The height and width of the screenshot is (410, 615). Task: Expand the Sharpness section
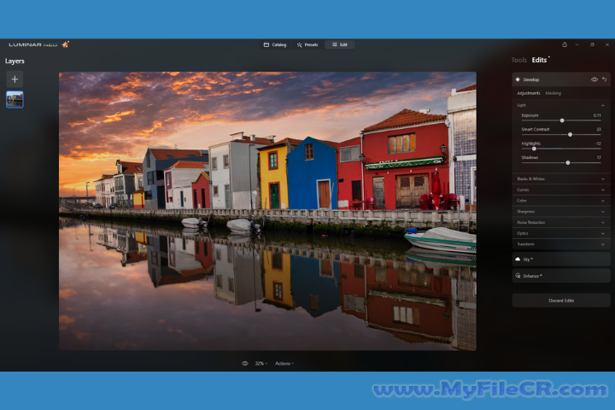[561, 212]
